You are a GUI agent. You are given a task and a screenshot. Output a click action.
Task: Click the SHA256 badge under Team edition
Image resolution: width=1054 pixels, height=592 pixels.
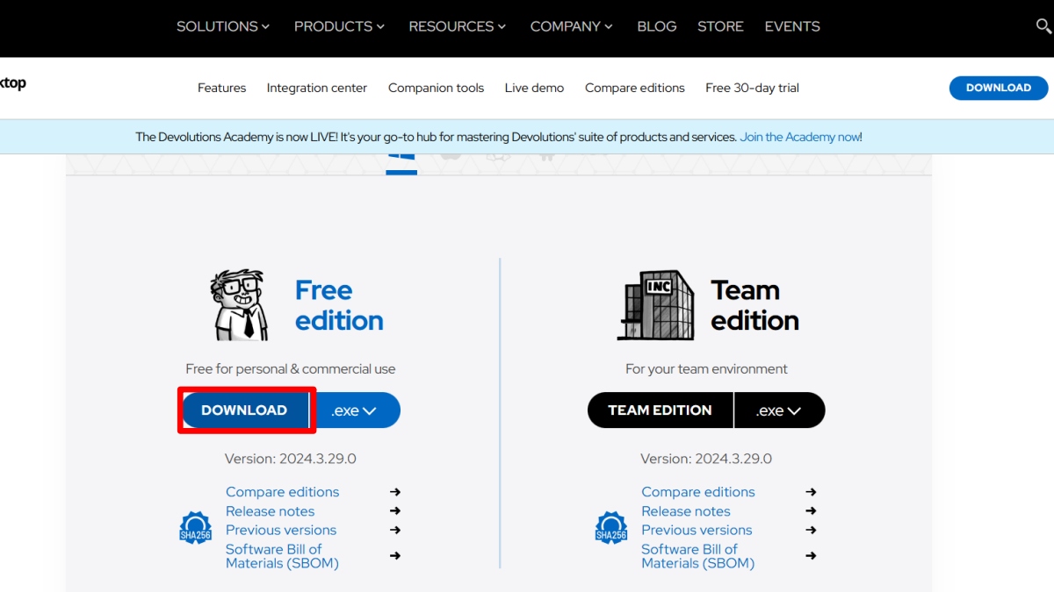pyautogui.click(x=611, y=528)
